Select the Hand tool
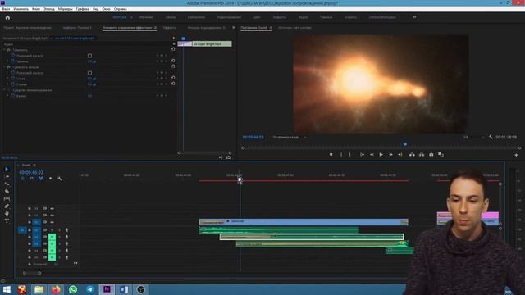Screen dimensions: 525x295 [x=7, y=213]
